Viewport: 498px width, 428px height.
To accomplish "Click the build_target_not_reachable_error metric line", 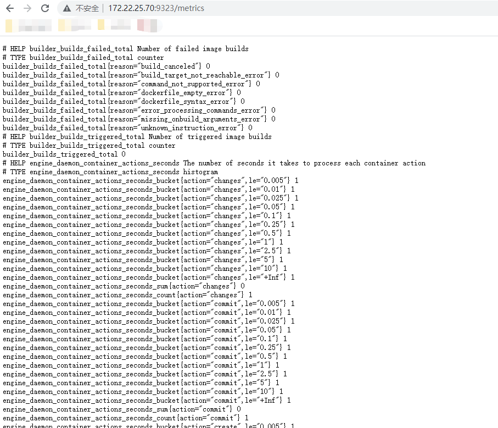I will tap(141, 75).
